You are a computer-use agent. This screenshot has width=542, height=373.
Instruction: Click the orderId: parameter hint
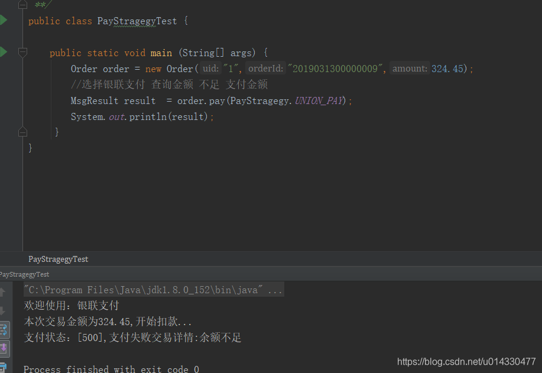265,69
